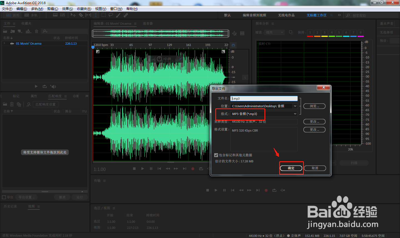Switch to Multitrack (多轨) view
This screenshot has width=400, height=238.
pos(31,15)
